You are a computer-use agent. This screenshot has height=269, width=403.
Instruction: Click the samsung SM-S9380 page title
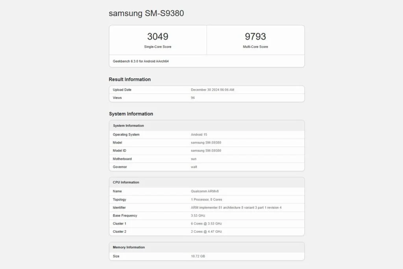146,13
